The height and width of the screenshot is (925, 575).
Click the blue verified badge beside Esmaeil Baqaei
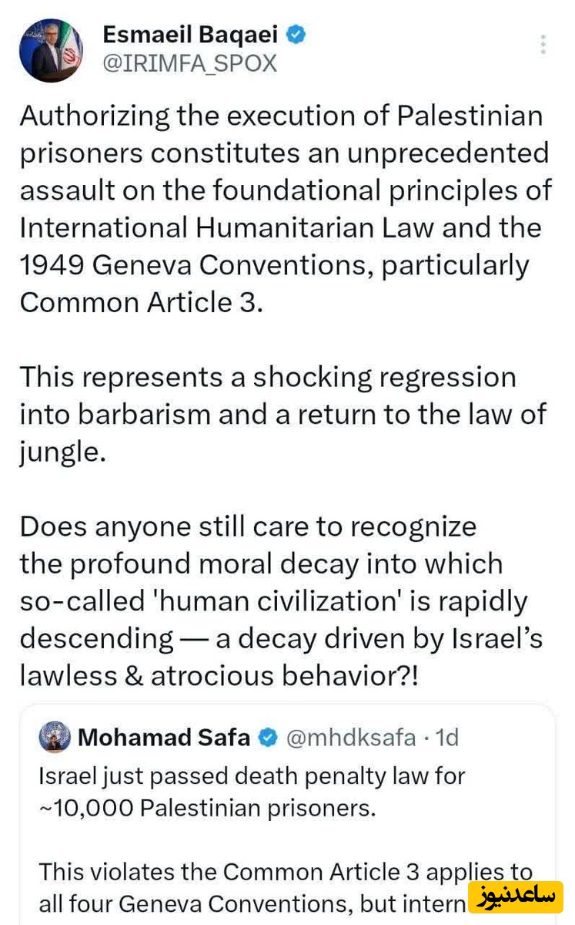(x=296, y=35)
